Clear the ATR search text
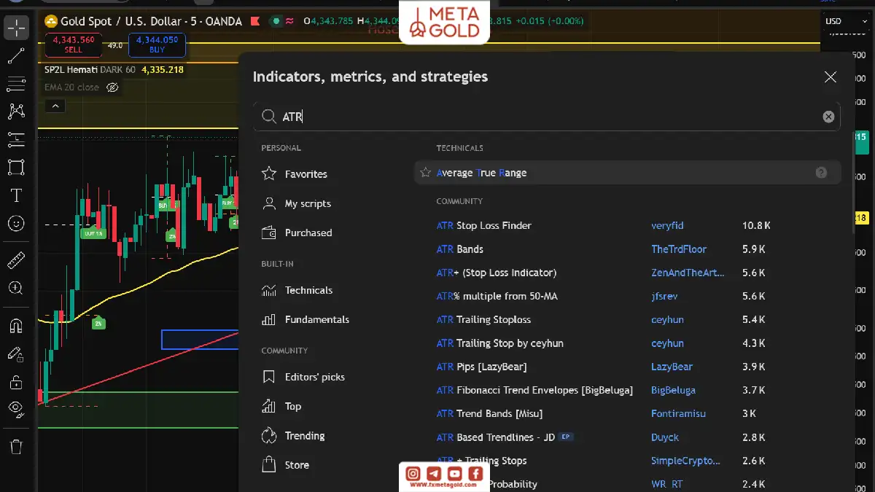875x492 pixels. 828,117
